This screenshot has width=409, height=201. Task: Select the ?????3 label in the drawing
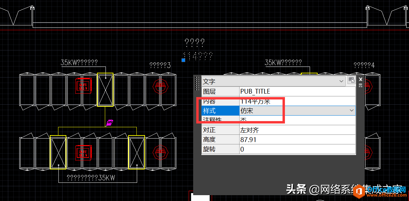(x=160, y=66)
